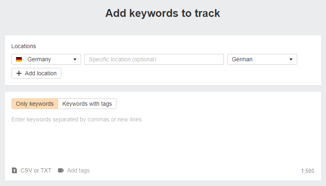
Task: Open the language selector showing German
Action: 262,59
